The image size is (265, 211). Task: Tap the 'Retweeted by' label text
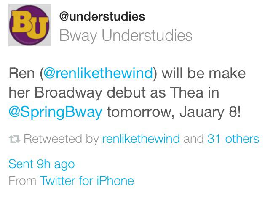(x=62, y=139)
